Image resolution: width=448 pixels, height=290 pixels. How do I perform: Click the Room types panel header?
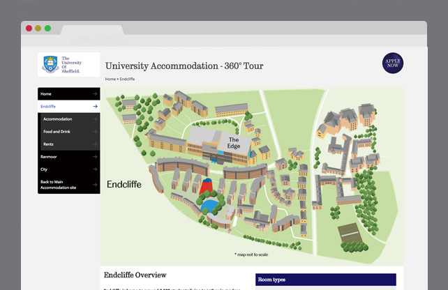click(x=325, y=280)
